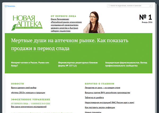This screenshot has height=113, width=159.
Task: Open the Полистать link
Action: (11, 6)
